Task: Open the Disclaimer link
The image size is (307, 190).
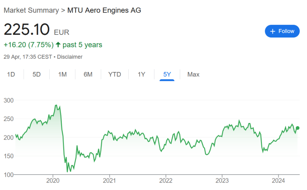Action: tap(70, 57)
